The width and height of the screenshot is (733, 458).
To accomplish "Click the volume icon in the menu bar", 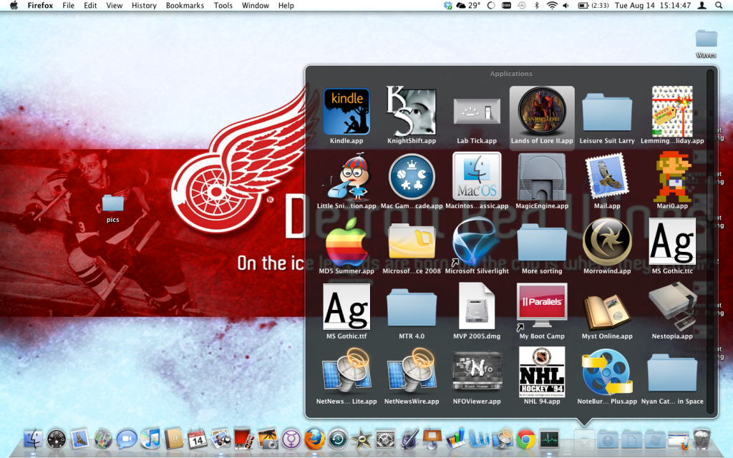I will (x=565, y=6).
